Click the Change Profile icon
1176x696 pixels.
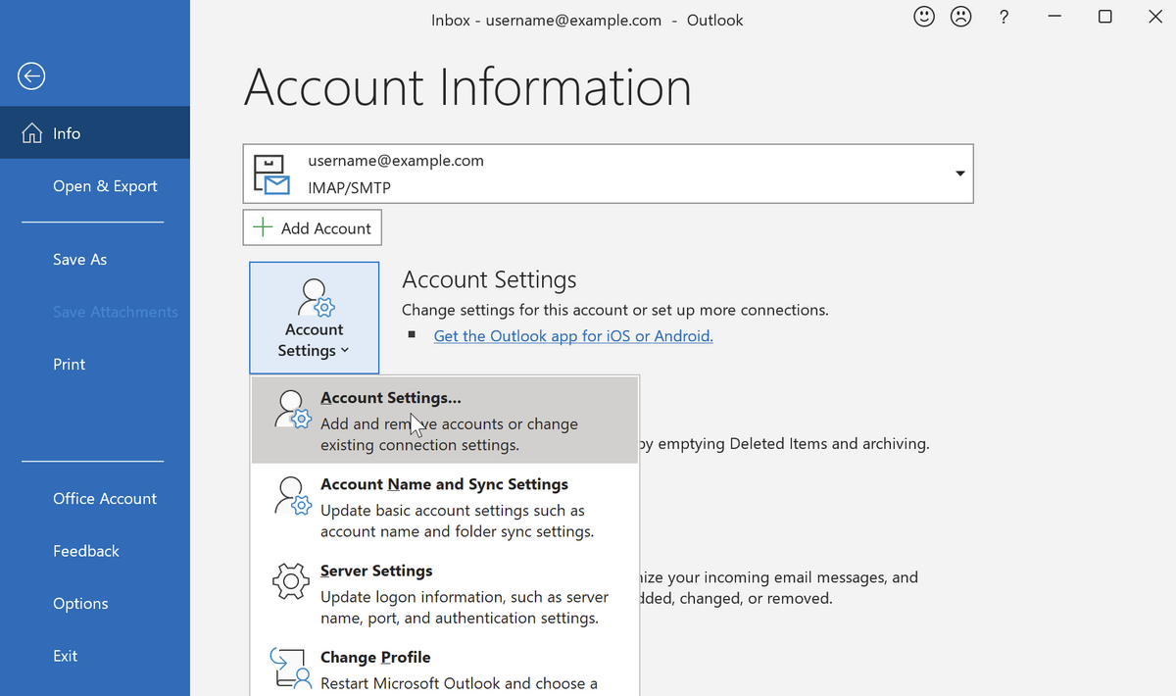click(291, 671)
